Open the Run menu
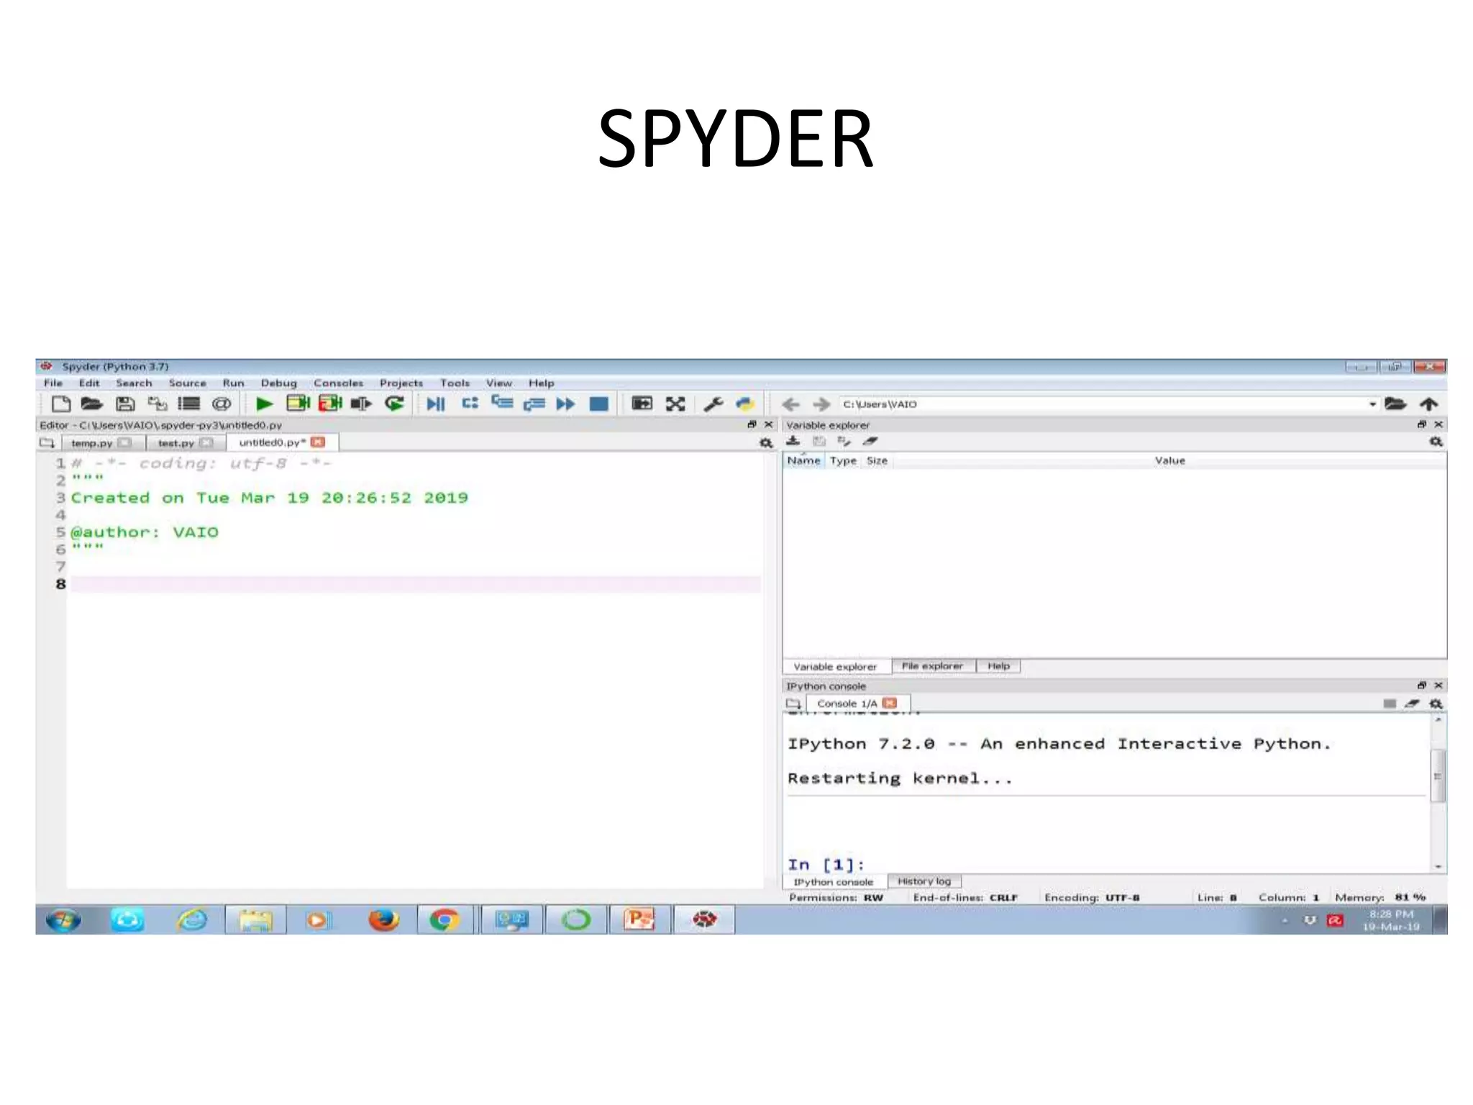Image resolution: width=1473 pixels, height=1105 pixels. coord(233,383)
